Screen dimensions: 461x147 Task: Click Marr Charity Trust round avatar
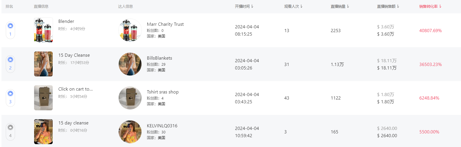(x=130, y=30)
